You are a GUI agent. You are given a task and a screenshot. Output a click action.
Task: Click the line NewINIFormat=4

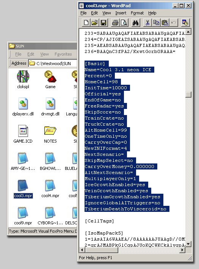click(106, 148)
